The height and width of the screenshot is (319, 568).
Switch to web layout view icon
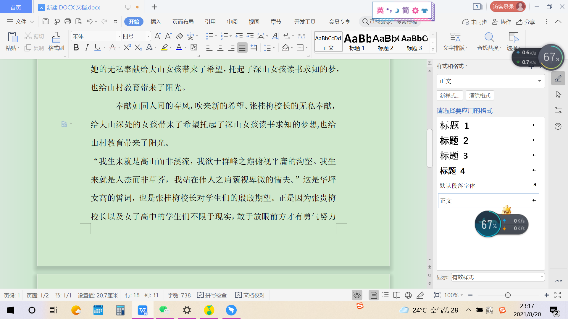[x=408, y=295]
